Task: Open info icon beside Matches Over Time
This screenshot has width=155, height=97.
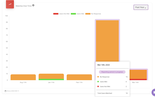Action: (33, 5)
